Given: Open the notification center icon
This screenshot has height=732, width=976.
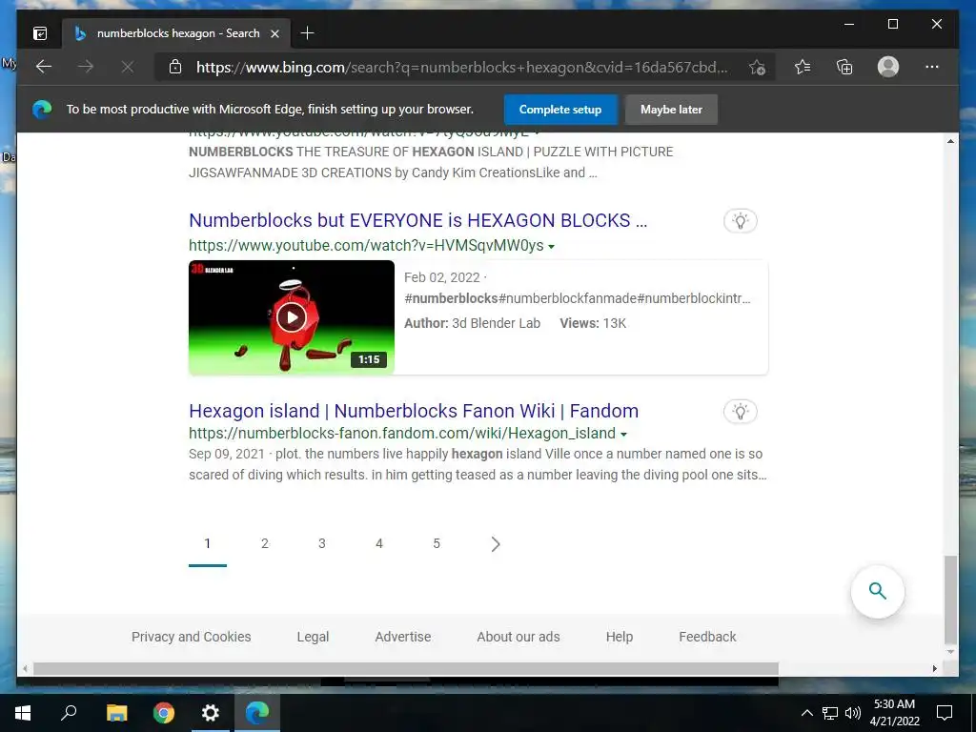Looking at the screenshot, I should (945, 713).
